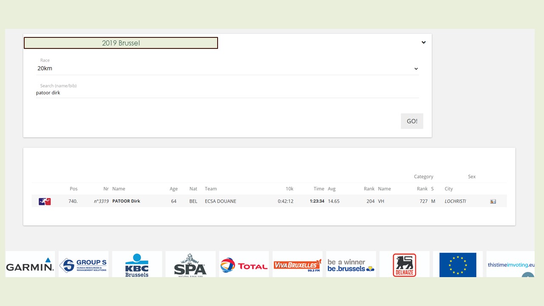Viewport: 544px width, 306px height.
Task: Click the 2019 Brussel event field
Action: tap(121, 43)
